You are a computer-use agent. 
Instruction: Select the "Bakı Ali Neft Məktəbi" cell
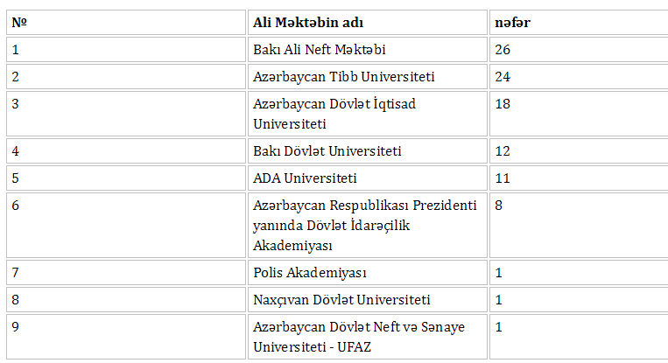(x=367, y=49)
